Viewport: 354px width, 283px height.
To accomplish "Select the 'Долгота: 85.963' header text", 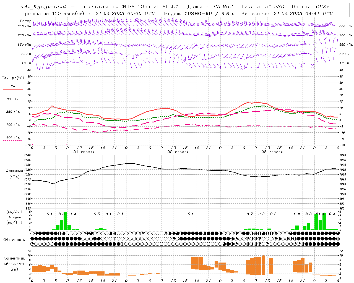I will pyautogui.click(x=210, y=7).
